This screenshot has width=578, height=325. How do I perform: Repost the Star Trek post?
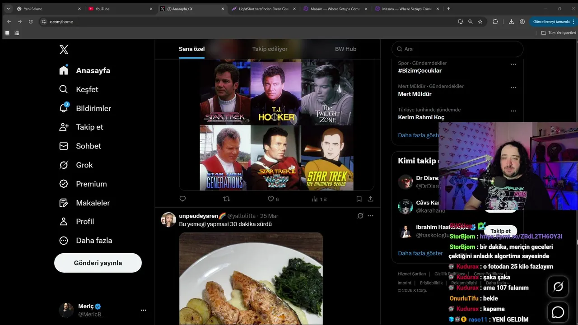point(227,199)
